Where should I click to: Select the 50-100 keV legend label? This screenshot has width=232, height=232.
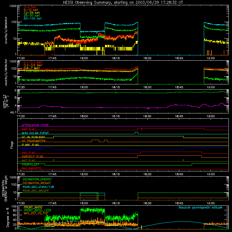tap(33, 19)
